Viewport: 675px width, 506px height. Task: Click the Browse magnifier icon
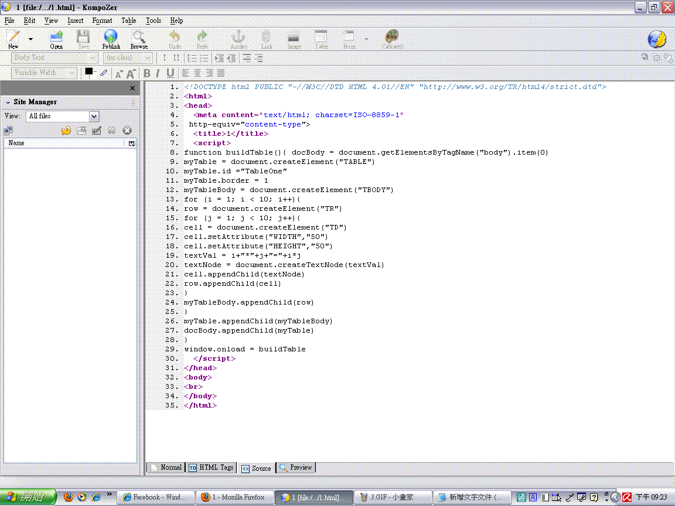(x=139, y=39)
